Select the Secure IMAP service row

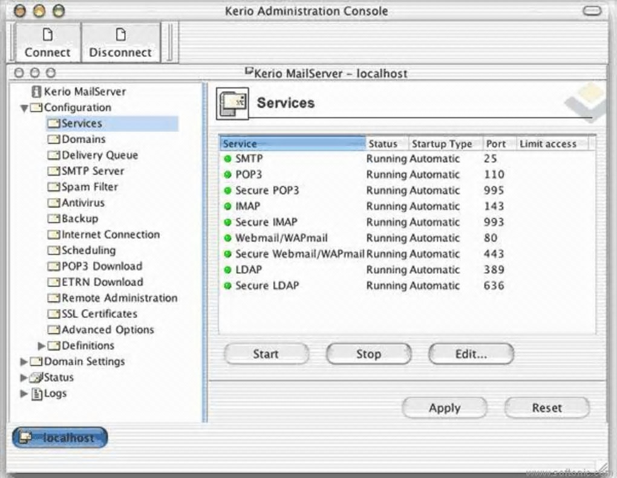[407, 222]
